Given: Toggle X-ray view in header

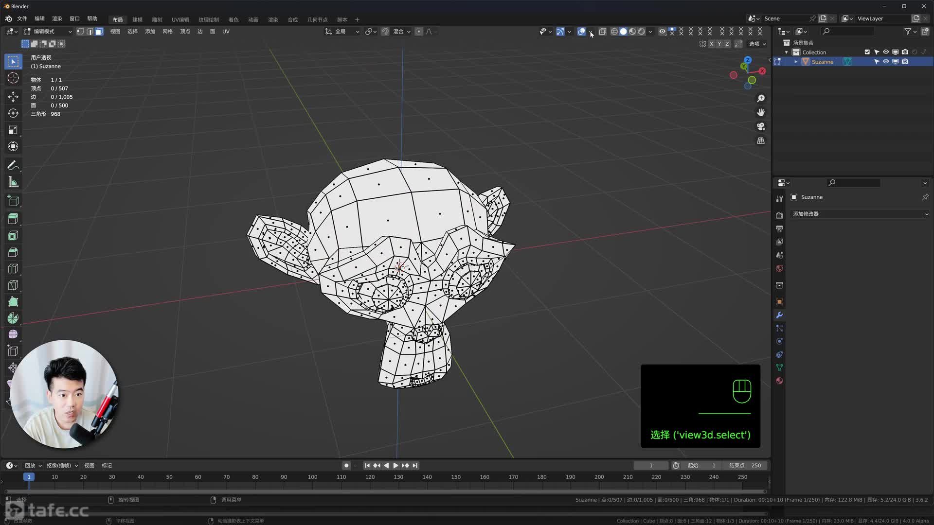Looking at the screenshot, I should [x=602, y=32].
